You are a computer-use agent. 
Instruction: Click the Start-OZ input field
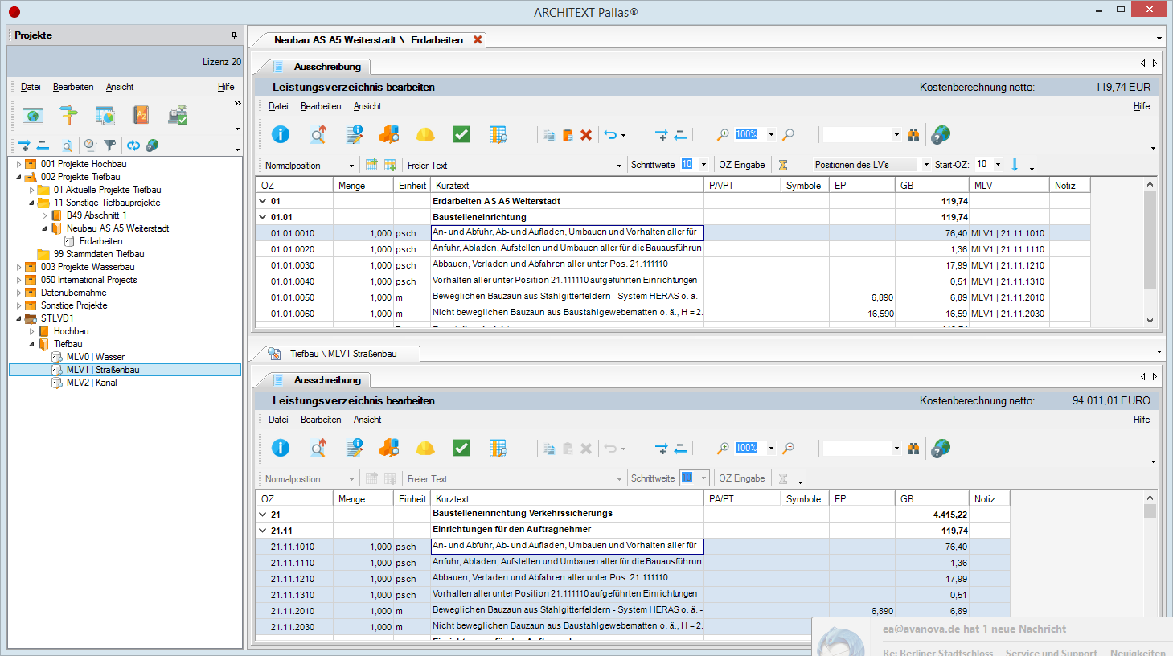982,165
